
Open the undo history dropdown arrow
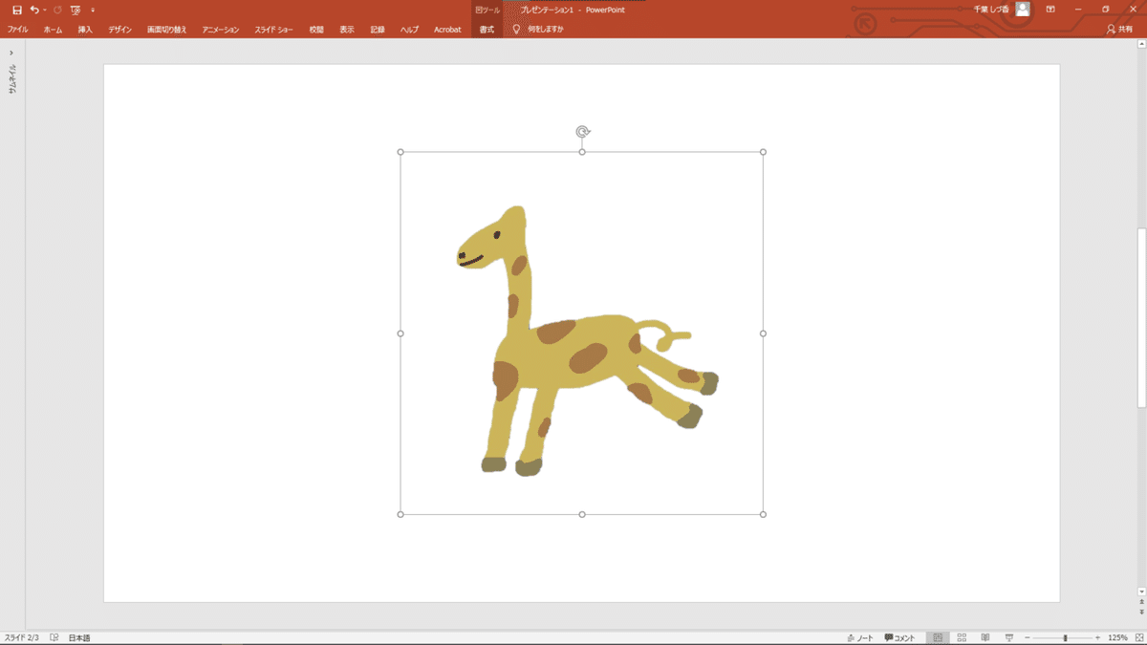click(44, 10)
